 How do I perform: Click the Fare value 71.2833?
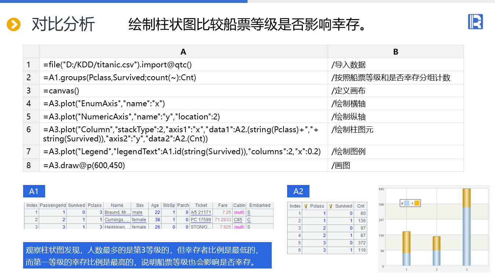point(223,220)
